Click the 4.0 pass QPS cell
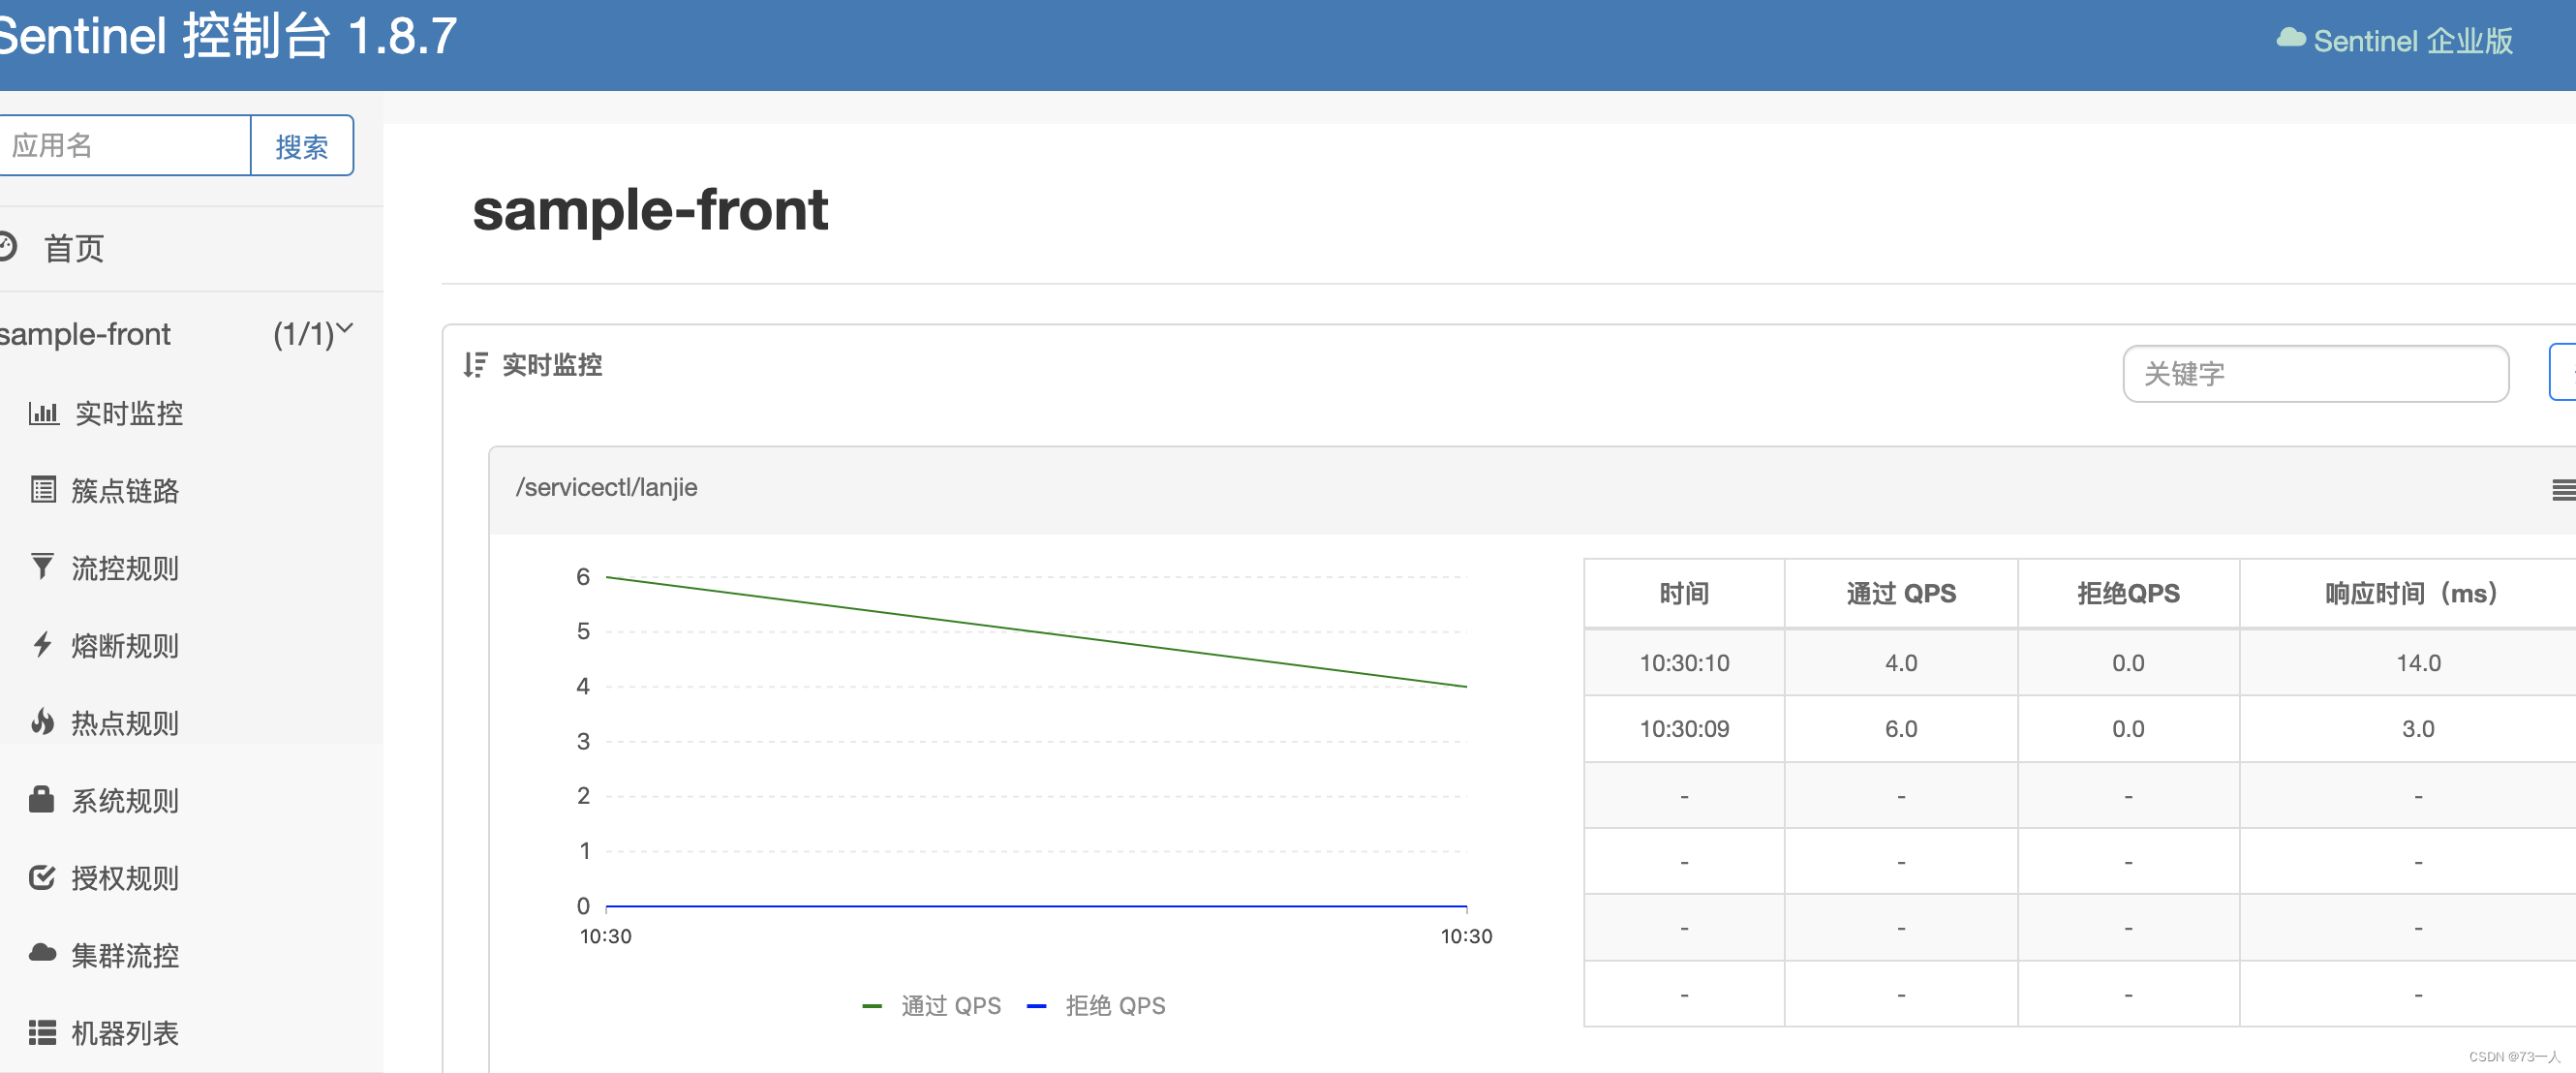The width and height of the screenshot is (2576, 1073). (x=1901, y=663)
